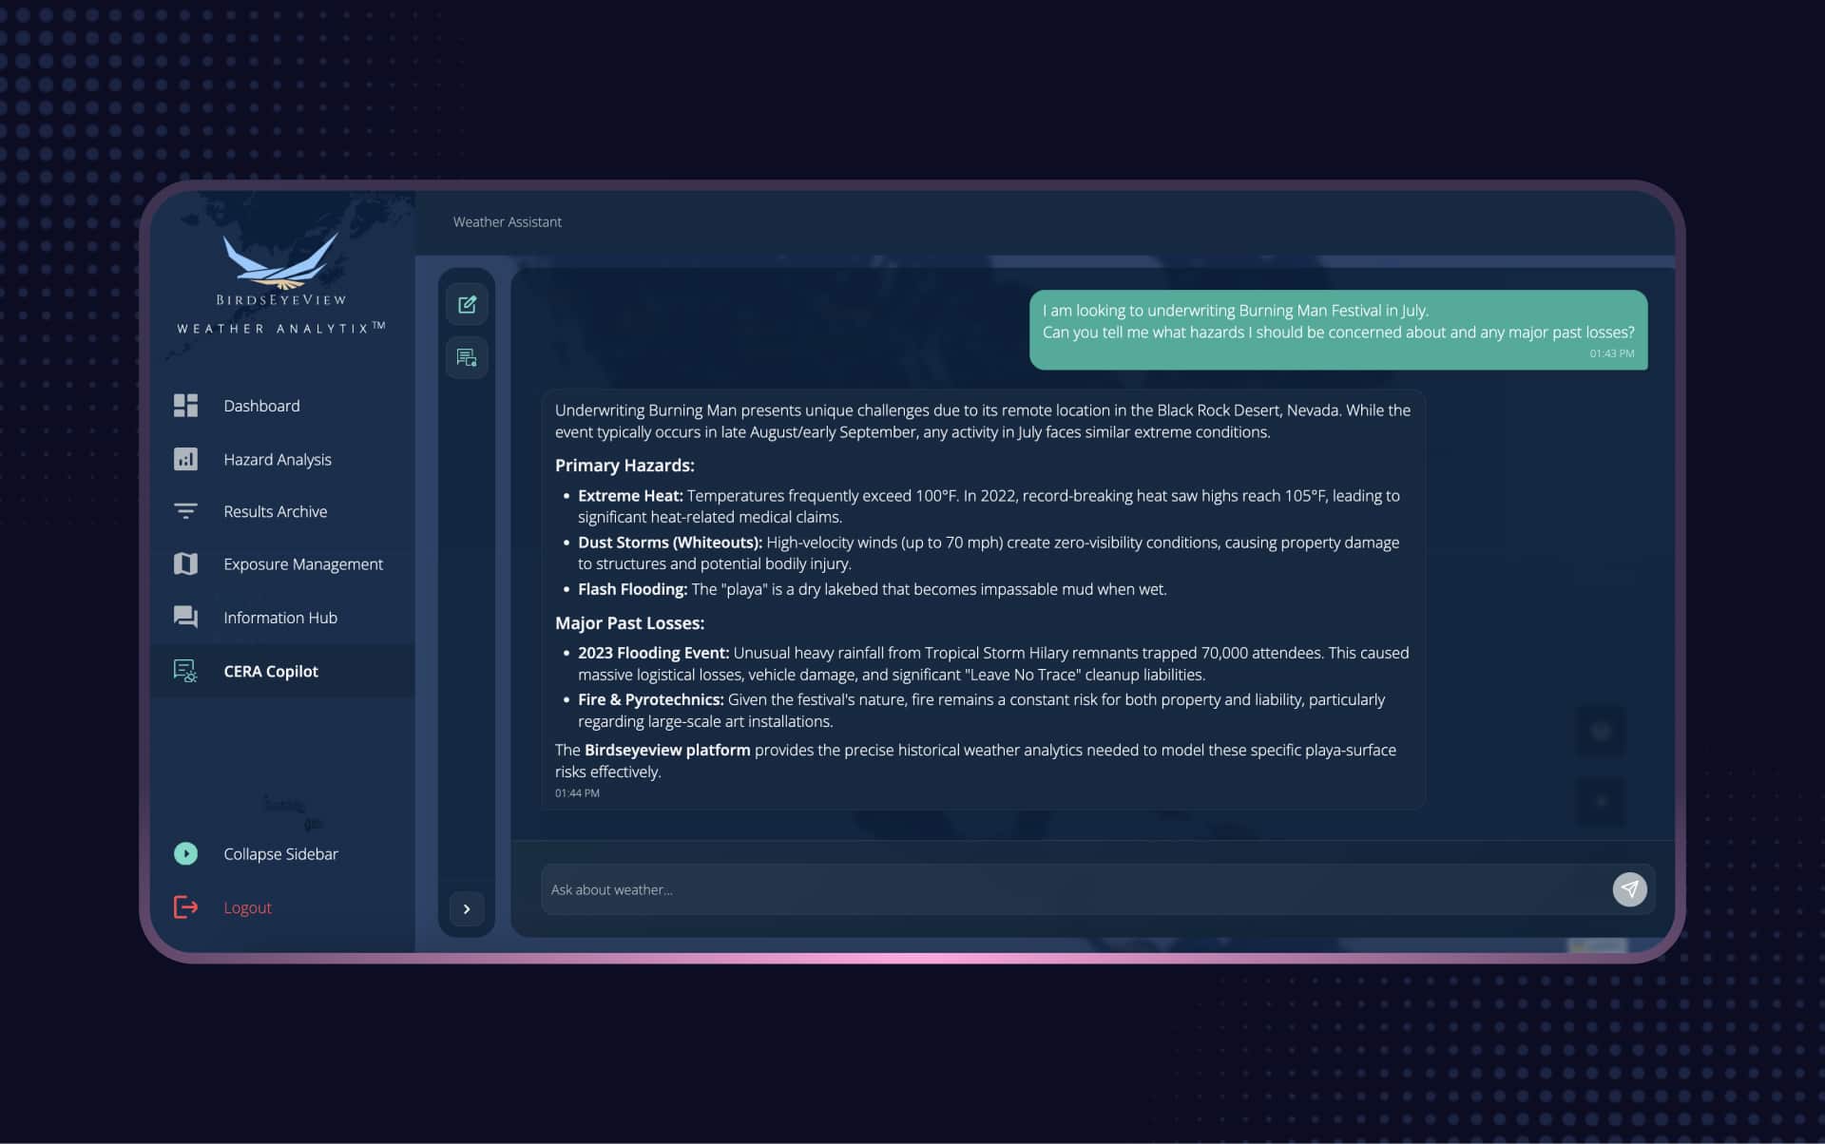This screenshot has height=1144, width=1825.
Task: Open the Results Archive menu entry
Action: click(275, 511)
